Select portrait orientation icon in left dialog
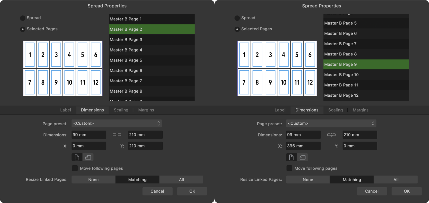 coord(77,157)
